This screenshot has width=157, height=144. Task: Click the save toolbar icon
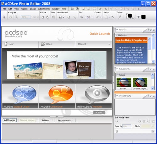tap(84, 9)
